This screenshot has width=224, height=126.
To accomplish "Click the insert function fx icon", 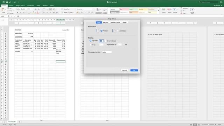I will click(x=18, y=16).
